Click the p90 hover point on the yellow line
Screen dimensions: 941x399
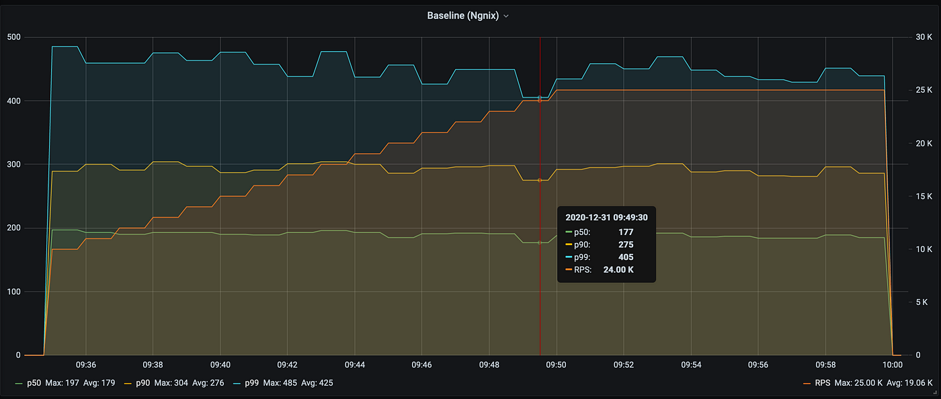(x=540, y=180)
